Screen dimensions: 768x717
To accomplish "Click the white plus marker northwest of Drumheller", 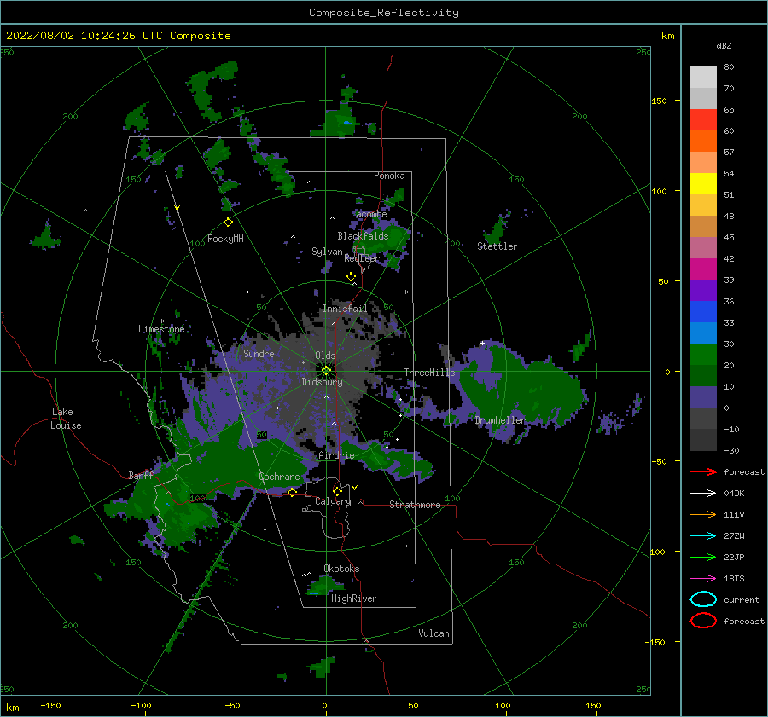I will coord(482,343).
